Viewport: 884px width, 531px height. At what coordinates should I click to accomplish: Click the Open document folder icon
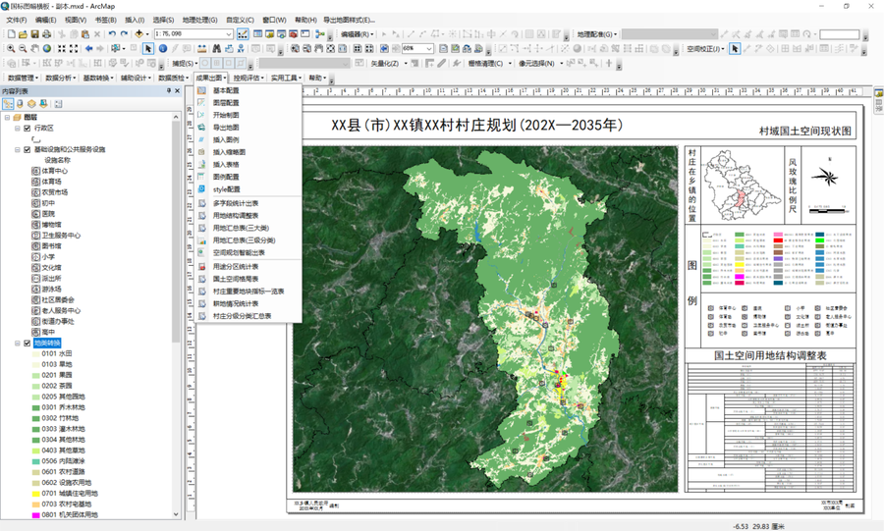tap(23, 34)
